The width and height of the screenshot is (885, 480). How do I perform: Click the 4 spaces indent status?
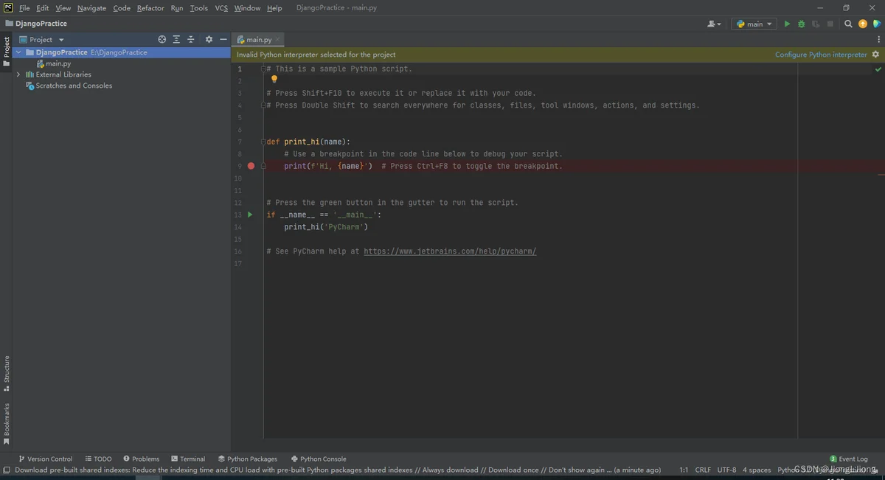[x=757, y=470]
